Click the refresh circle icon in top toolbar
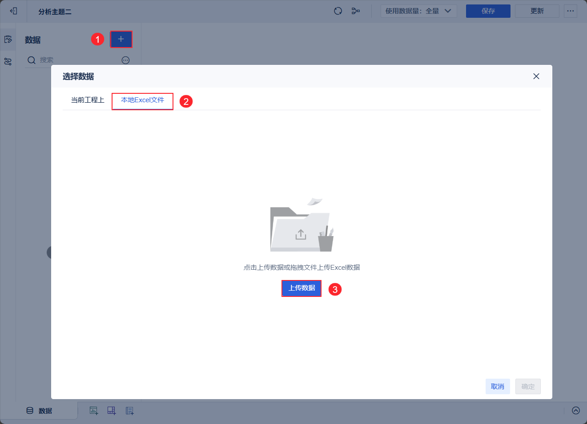587x424 pixels. [338, 11]
